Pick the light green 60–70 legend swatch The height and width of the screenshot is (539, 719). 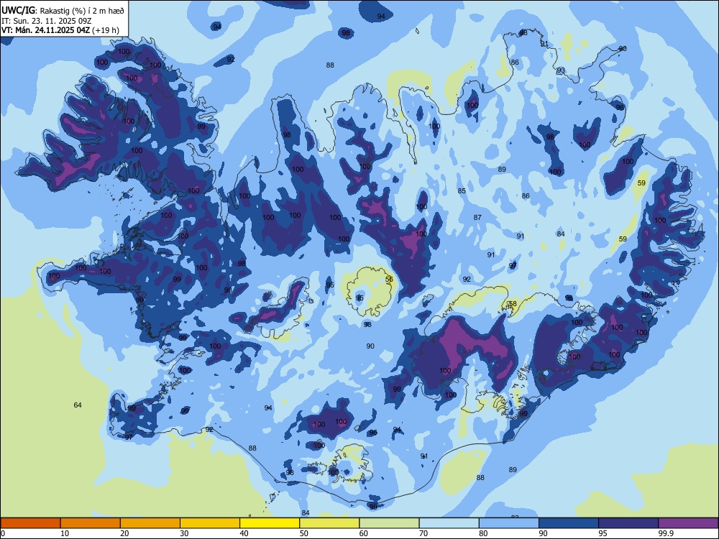pos(389,523)
